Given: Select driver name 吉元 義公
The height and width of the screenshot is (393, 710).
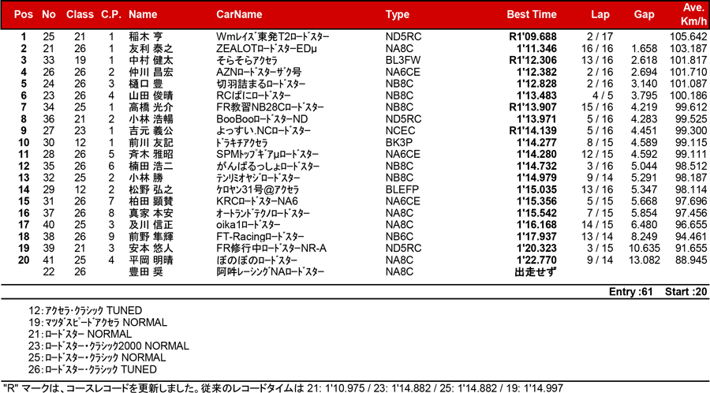Looking at the screenshot, I should pyautogui.click(x=151, y=131).
